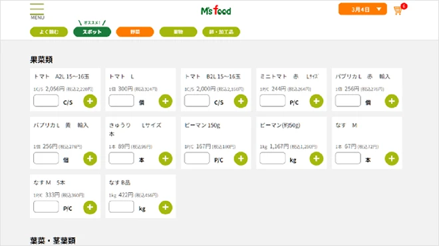Add なす M 5本 with plus button
439x246 pixels.
pyautogui.click(x=90, y=207)
